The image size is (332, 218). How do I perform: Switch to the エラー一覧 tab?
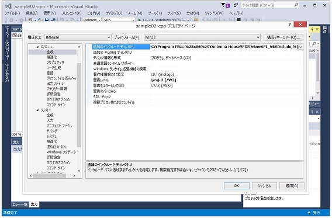click(x=20, y=205)
